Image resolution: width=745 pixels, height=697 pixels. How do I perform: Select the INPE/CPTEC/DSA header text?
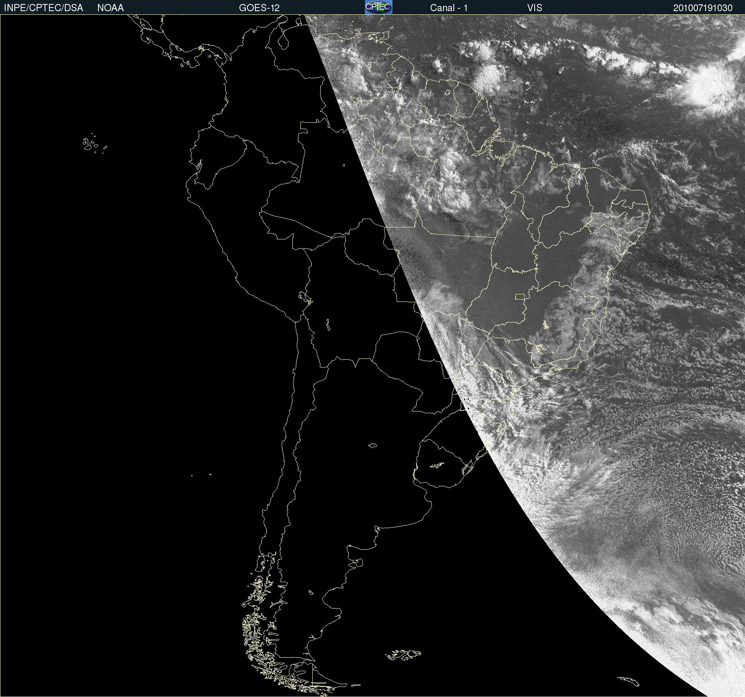(43, 8)
